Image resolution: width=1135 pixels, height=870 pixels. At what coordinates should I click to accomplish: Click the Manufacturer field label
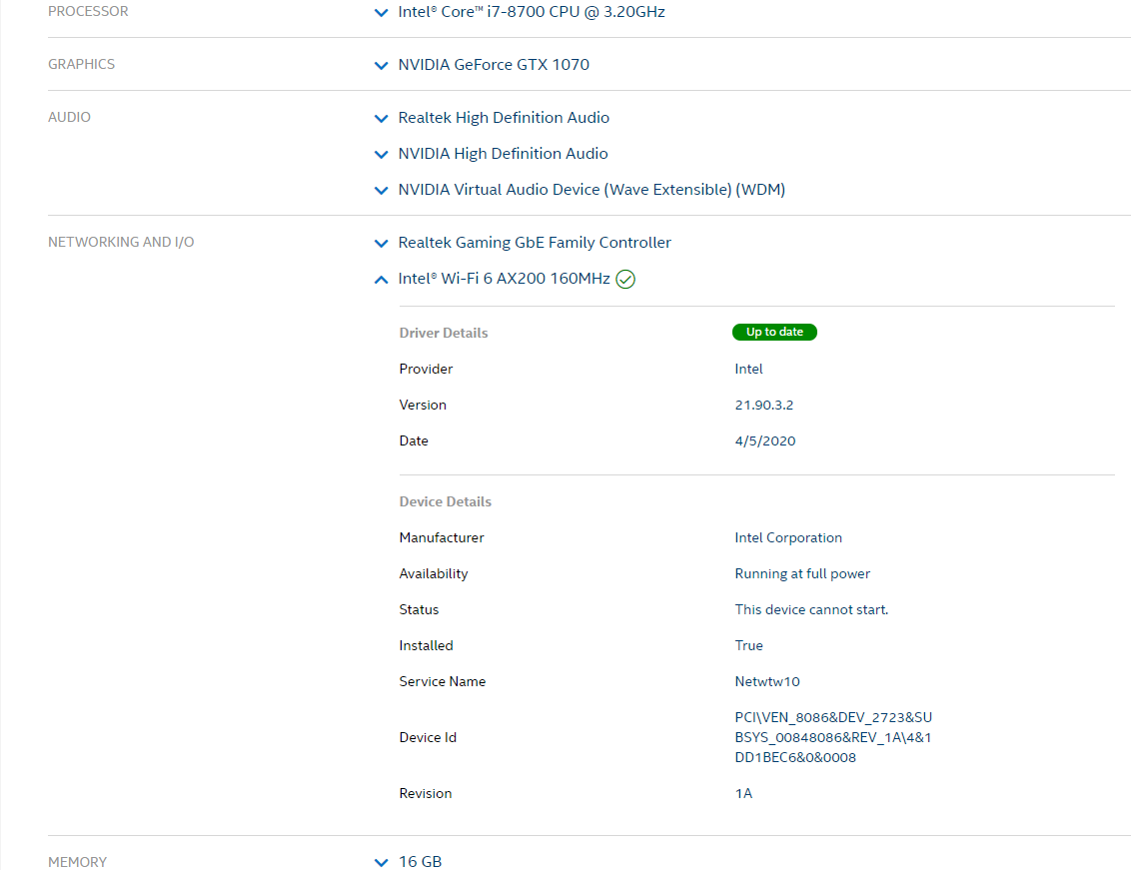click(442, 537)
